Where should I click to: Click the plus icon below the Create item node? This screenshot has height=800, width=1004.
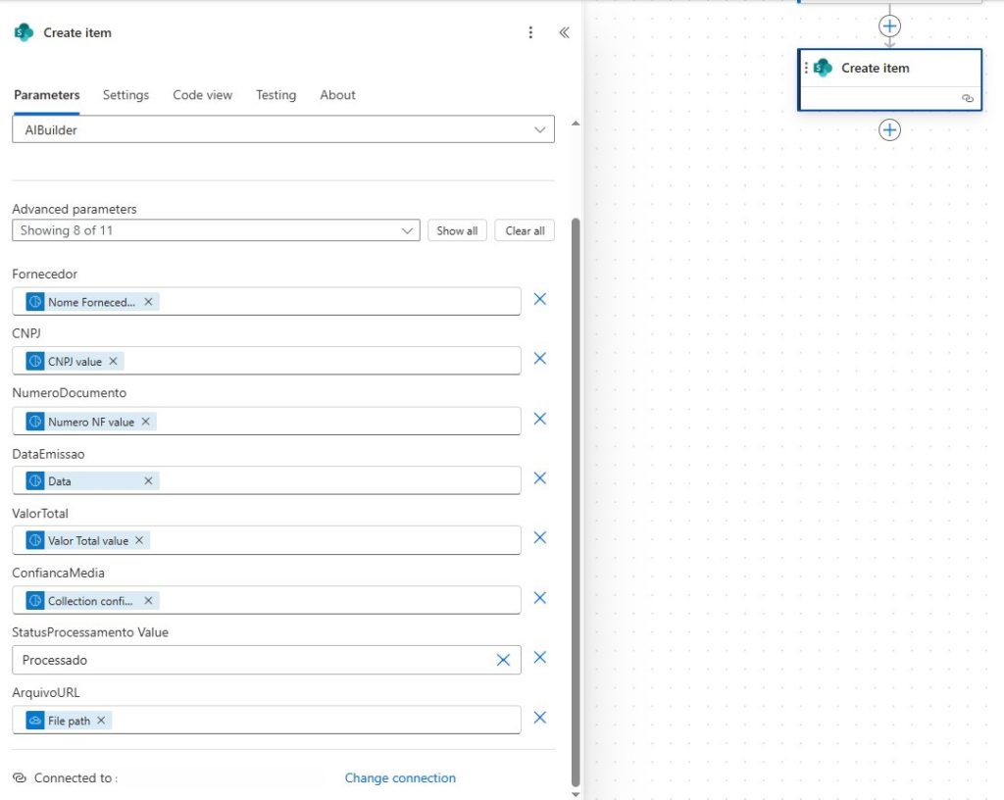(x=889, y=129)
